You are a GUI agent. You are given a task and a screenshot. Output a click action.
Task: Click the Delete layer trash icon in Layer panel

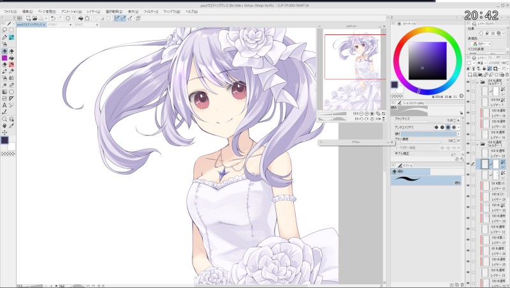tap(507, 74)
